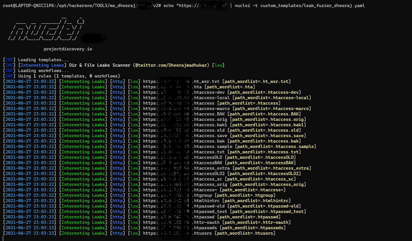
Task: Click the [path_wordlist=.htaccess] entry
Action: pyautogui.click(x=249, y=103)
